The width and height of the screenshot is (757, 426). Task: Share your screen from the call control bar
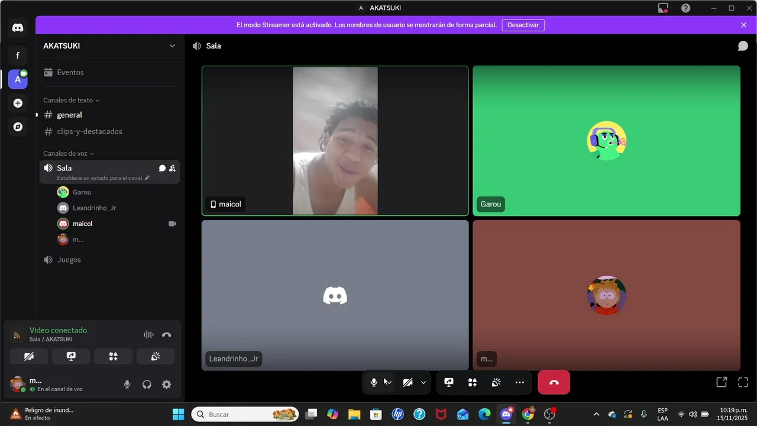tap(449, 382)
